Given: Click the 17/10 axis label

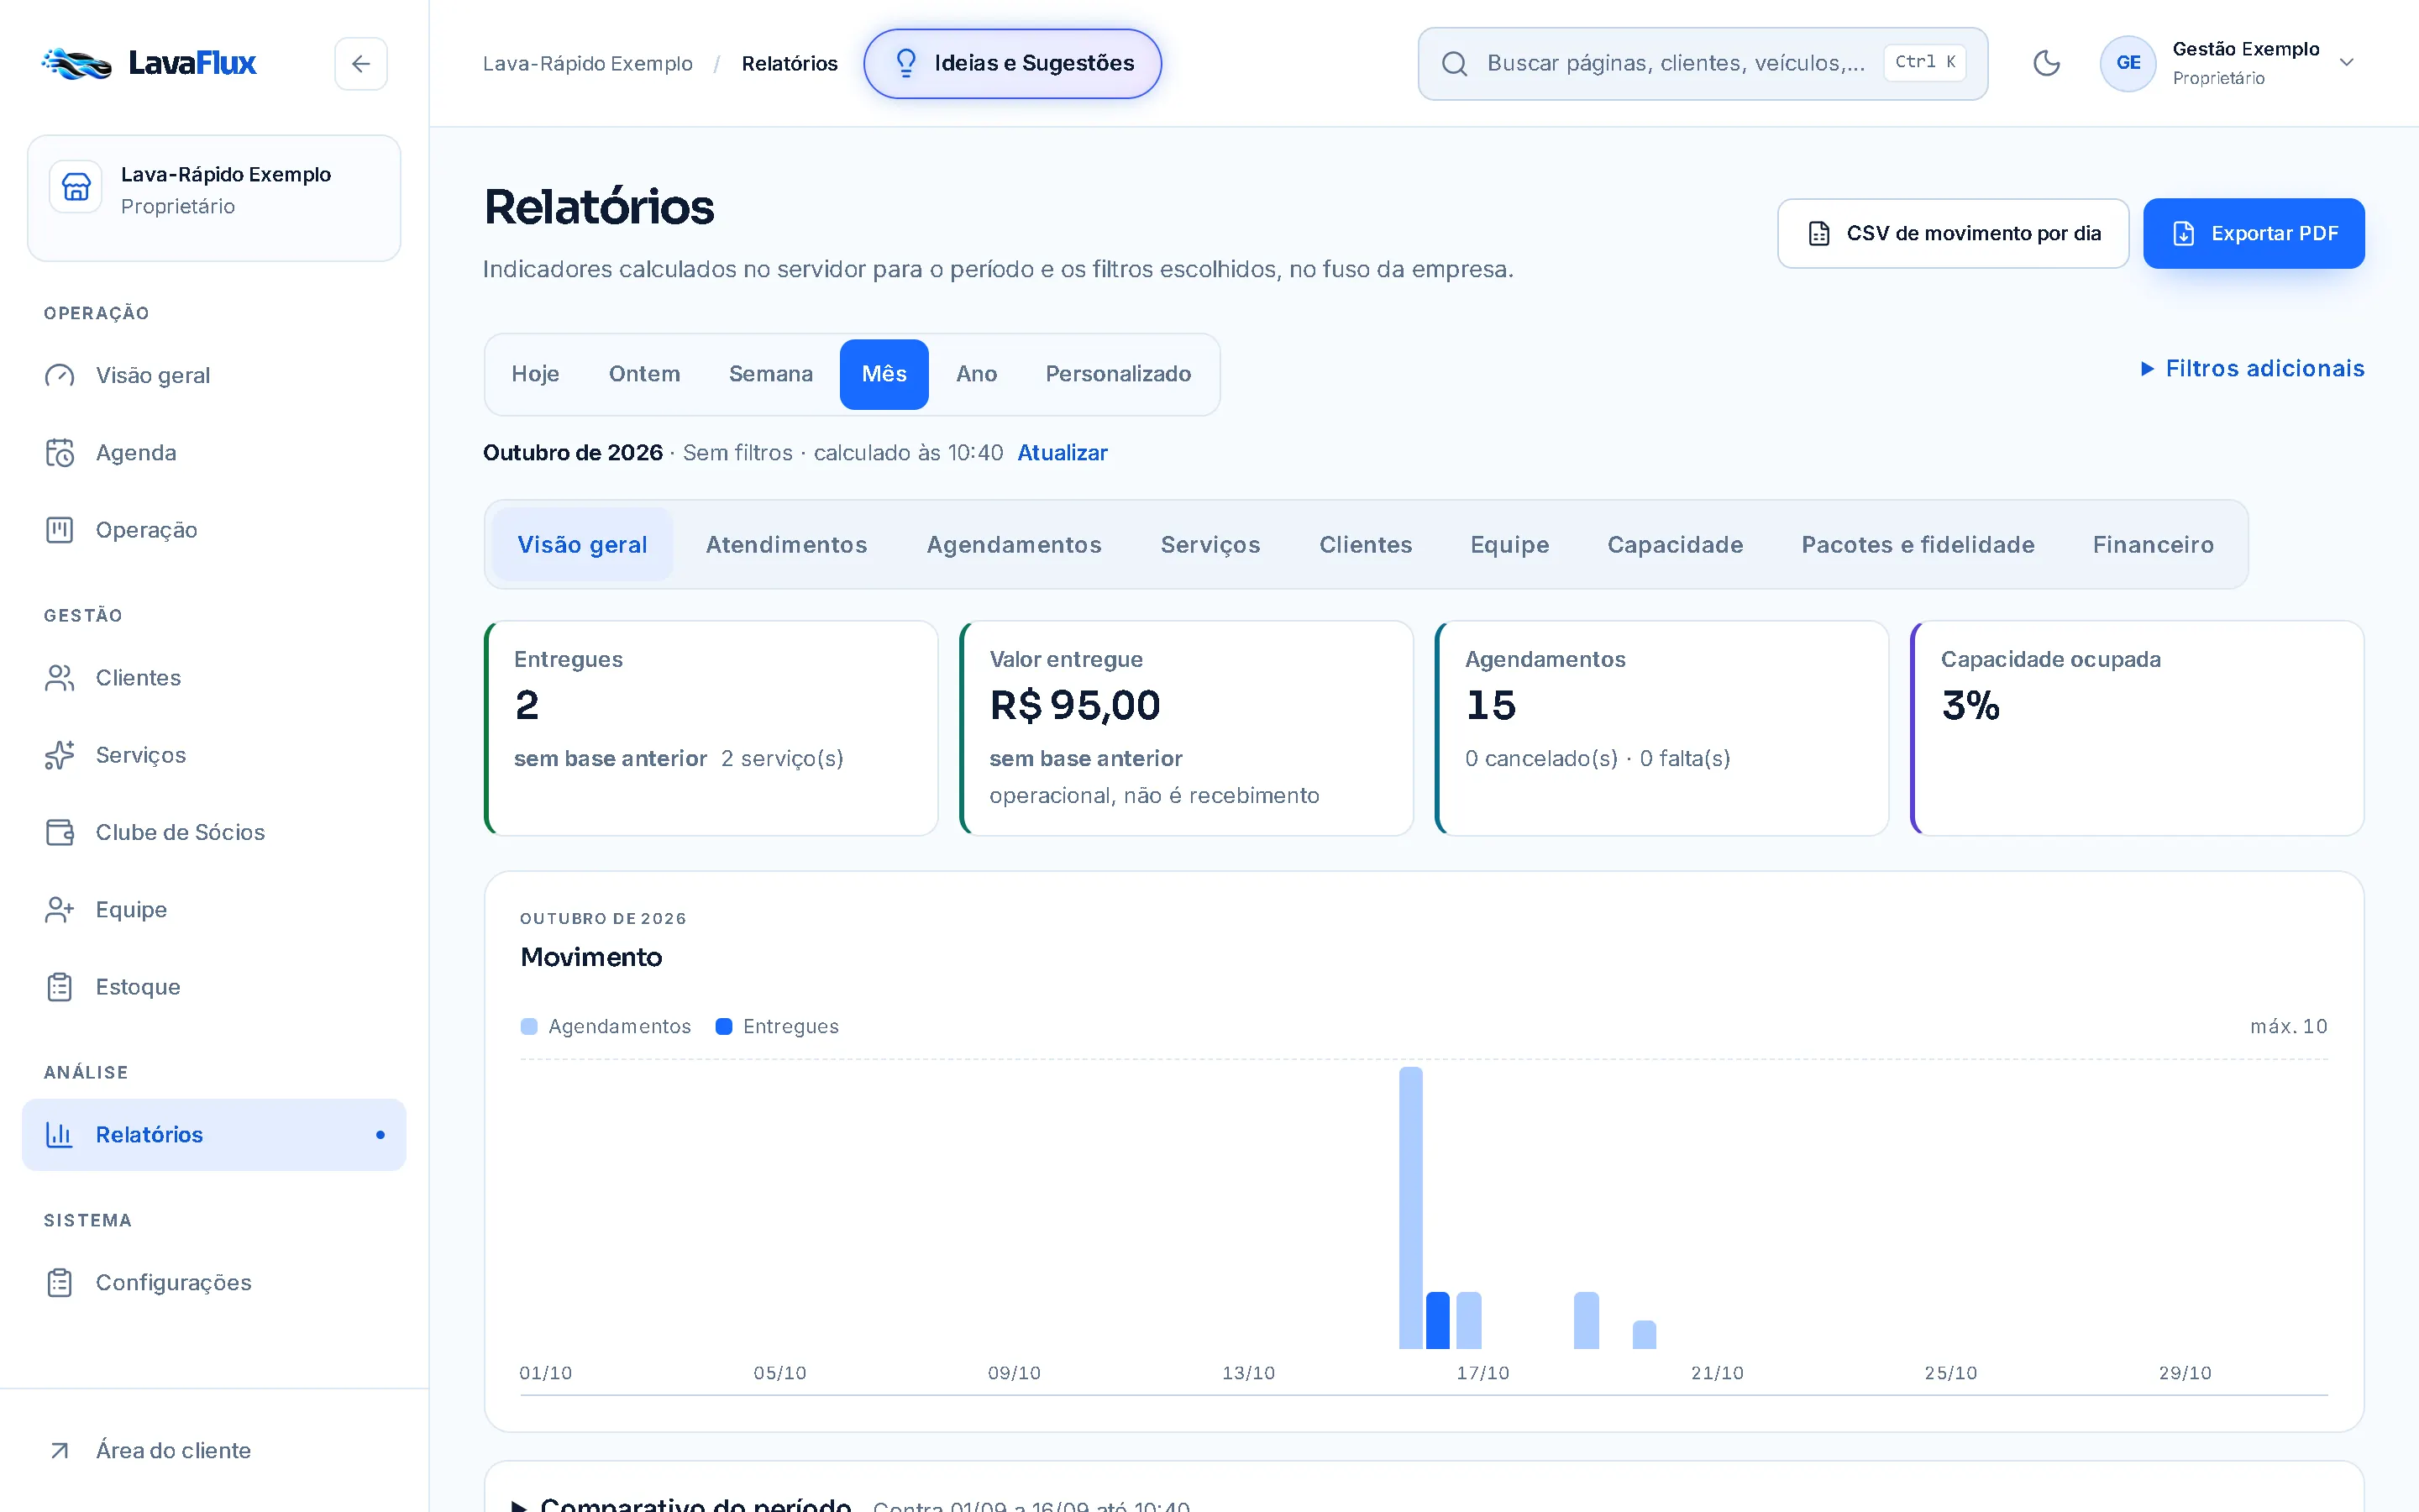Looking at the screenshot, I should (x=1482, y=1373).
